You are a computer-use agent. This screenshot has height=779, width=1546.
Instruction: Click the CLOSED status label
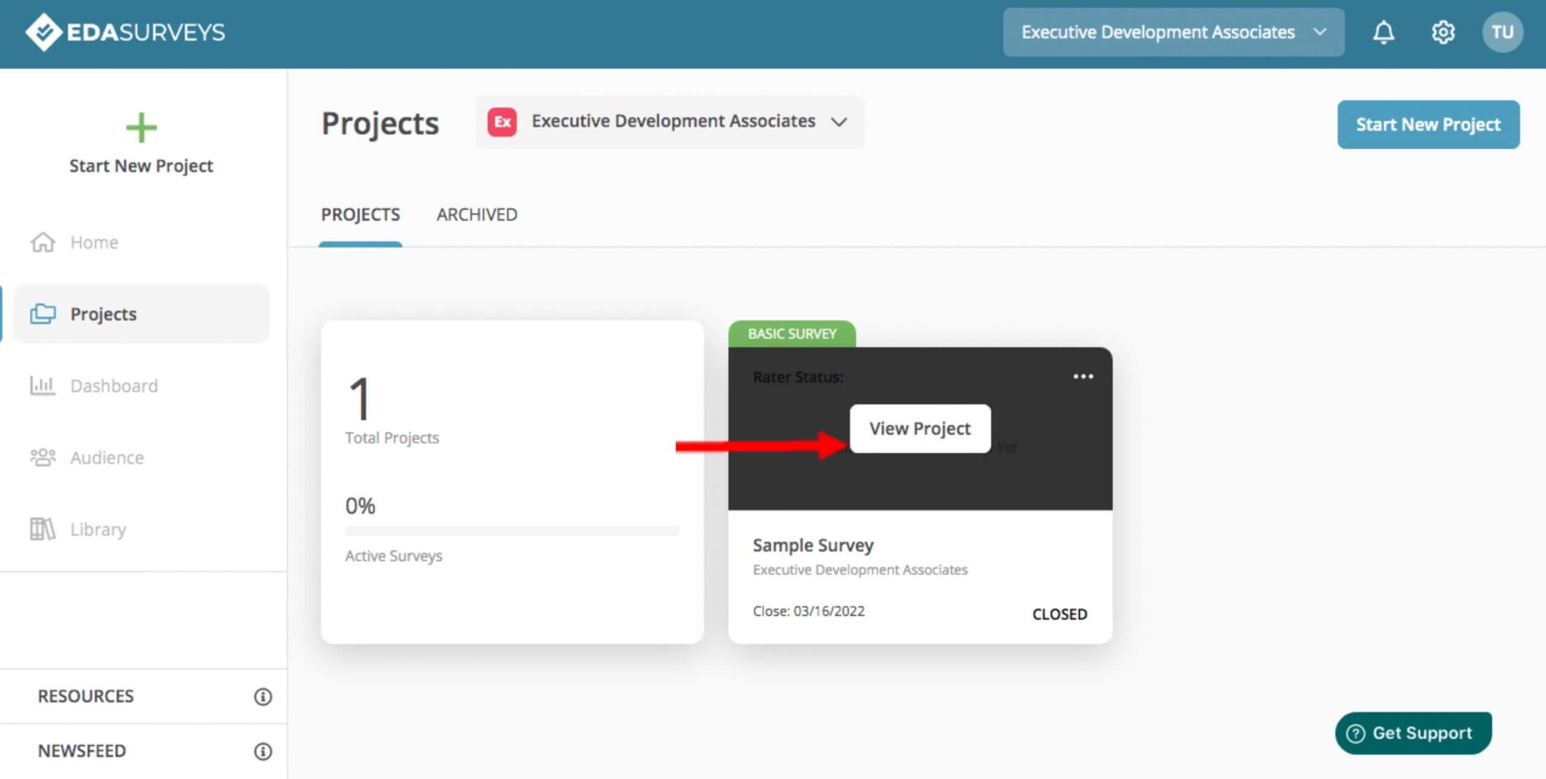click(1060, 614)
